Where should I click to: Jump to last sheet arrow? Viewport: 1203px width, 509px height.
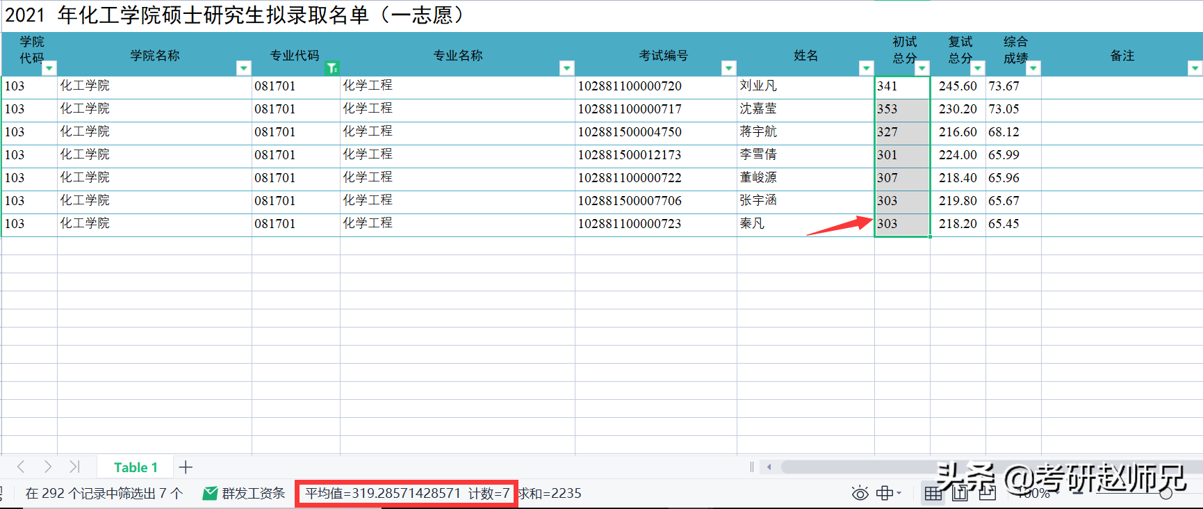pyautogui.click(x=74, y=467)
